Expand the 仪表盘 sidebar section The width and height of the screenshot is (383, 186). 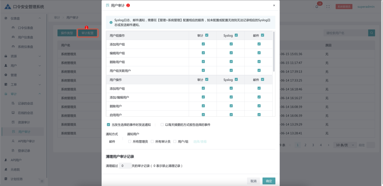pyautogui.click(x=23, y=18)
